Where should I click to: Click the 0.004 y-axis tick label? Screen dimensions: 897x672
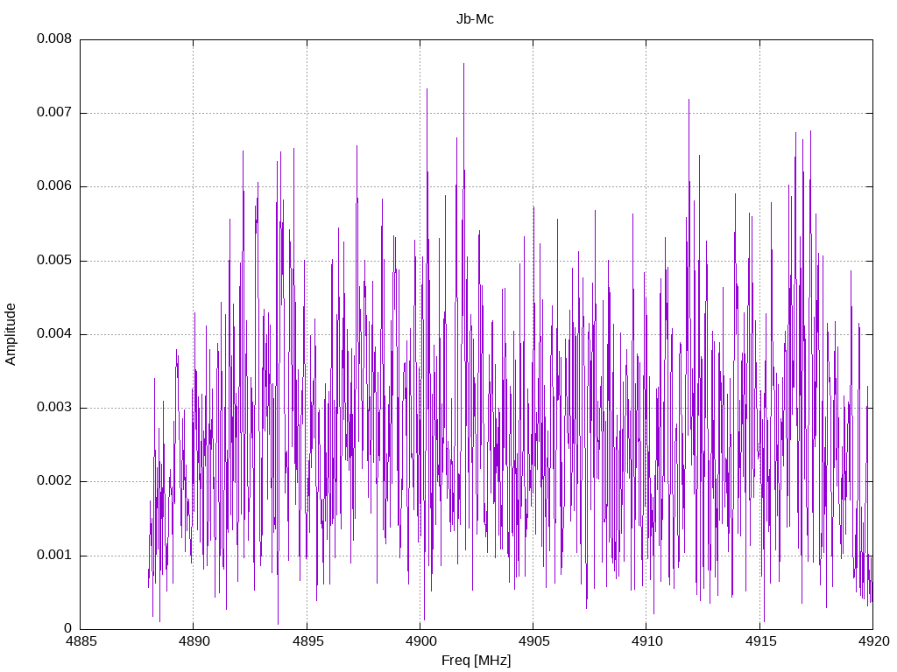pyautogui.click(x=54, y=333)
